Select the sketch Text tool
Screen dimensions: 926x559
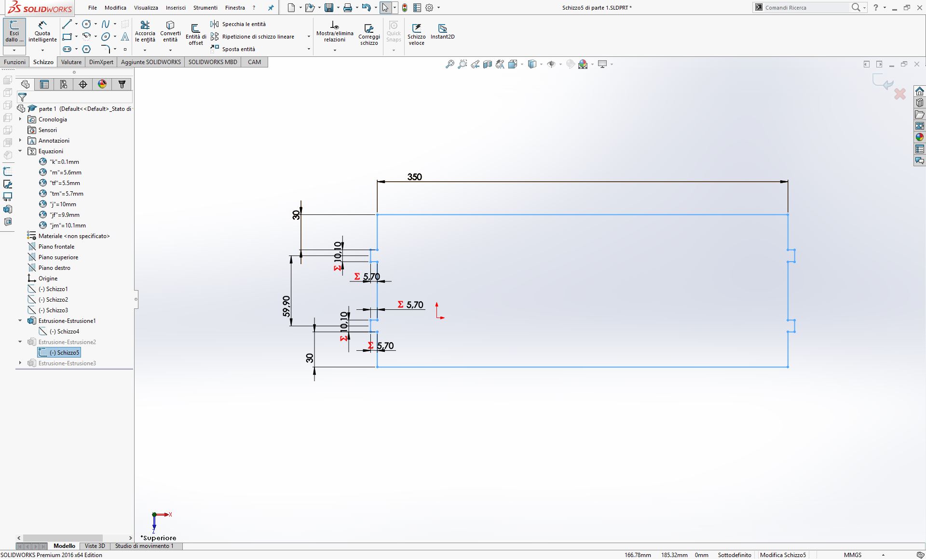tap(125, 36)
